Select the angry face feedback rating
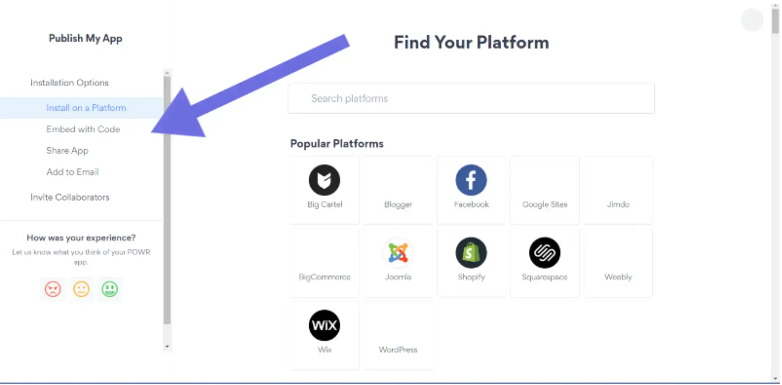 53,289
